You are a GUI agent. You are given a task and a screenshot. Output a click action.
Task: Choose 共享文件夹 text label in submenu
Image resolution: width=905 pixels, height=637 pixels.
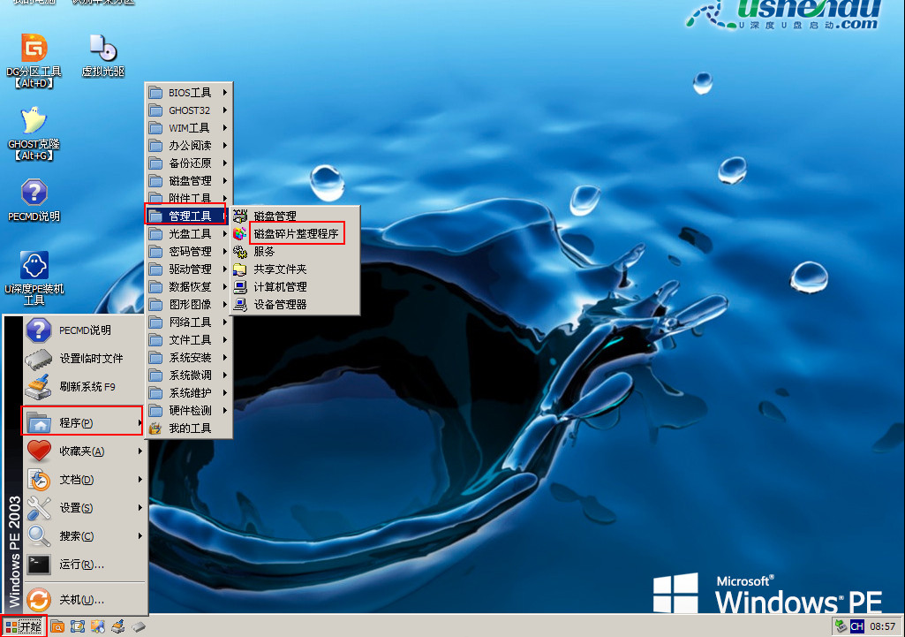[x=280, y=269]
